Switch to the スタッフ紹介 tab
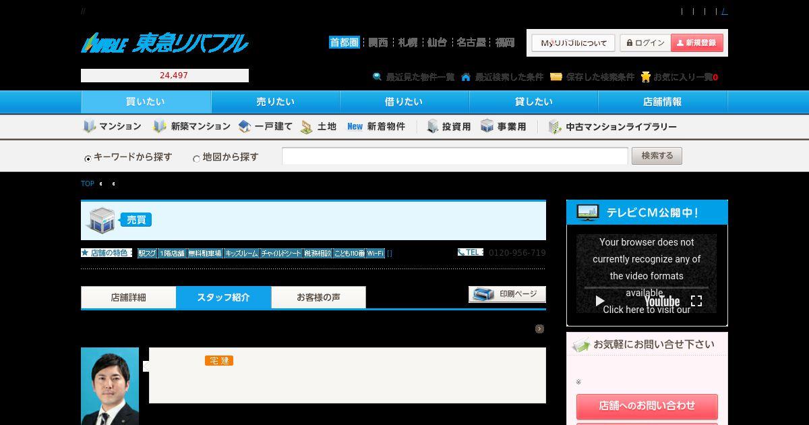The image size is (809, 425). tap(224, 297)
